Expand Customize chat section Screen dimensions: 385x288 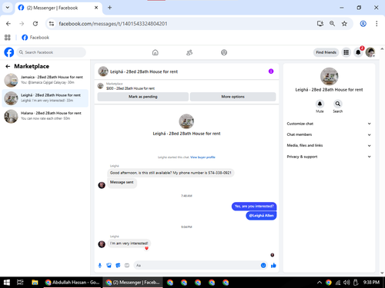[x=329, y=124]
